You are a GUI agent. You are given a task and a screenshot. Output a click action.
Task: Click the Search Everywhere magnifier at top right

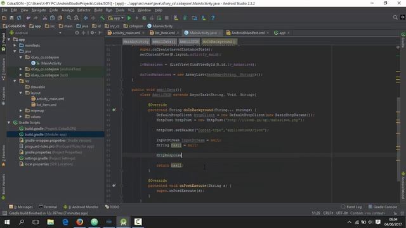[395, 18]
